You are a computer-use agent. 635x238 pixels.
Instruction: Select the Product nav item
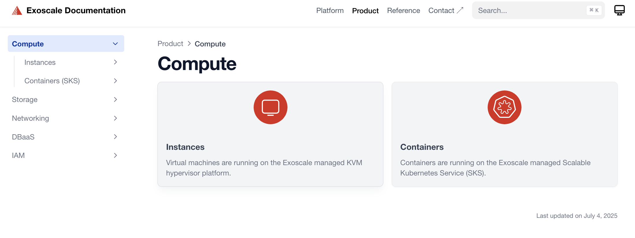point(365,11)
